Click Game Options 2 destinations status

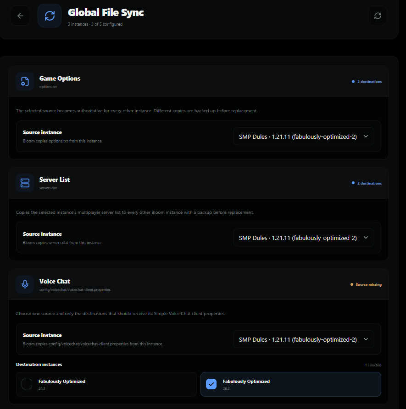(367, 82)
